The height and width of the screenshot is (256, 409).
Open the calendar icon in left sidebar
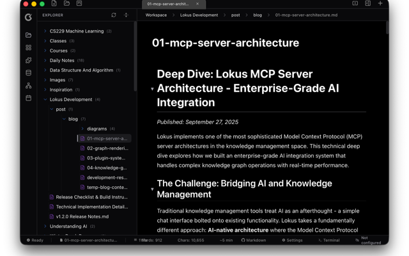[x=28, y=98]
